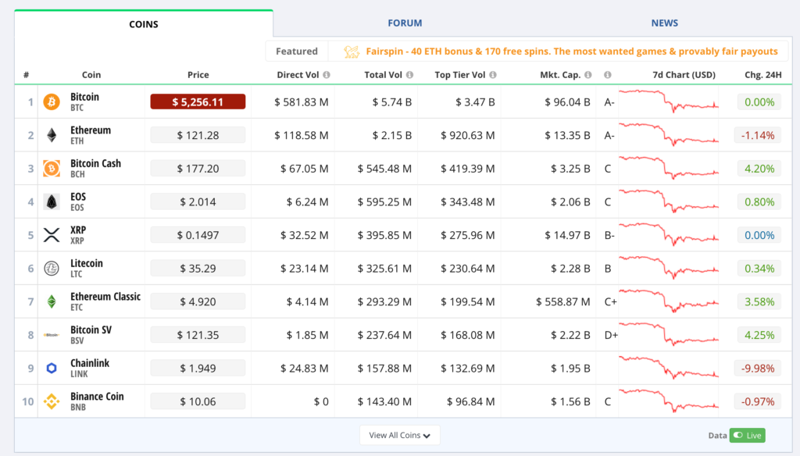The width and height of the screenshot is (800, 456).
Task: Click the Bitcoin coin logo icon
Action: (52, 102)
